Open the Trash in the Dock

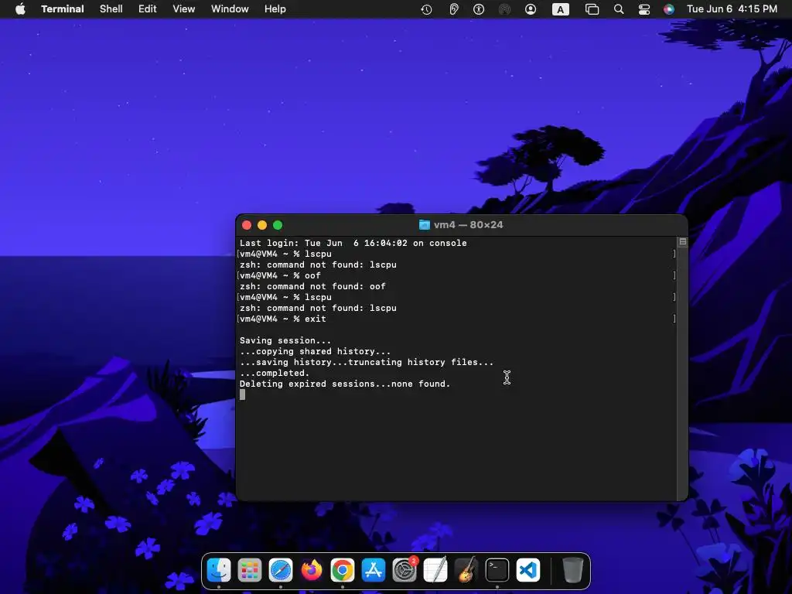click(573, 571)
